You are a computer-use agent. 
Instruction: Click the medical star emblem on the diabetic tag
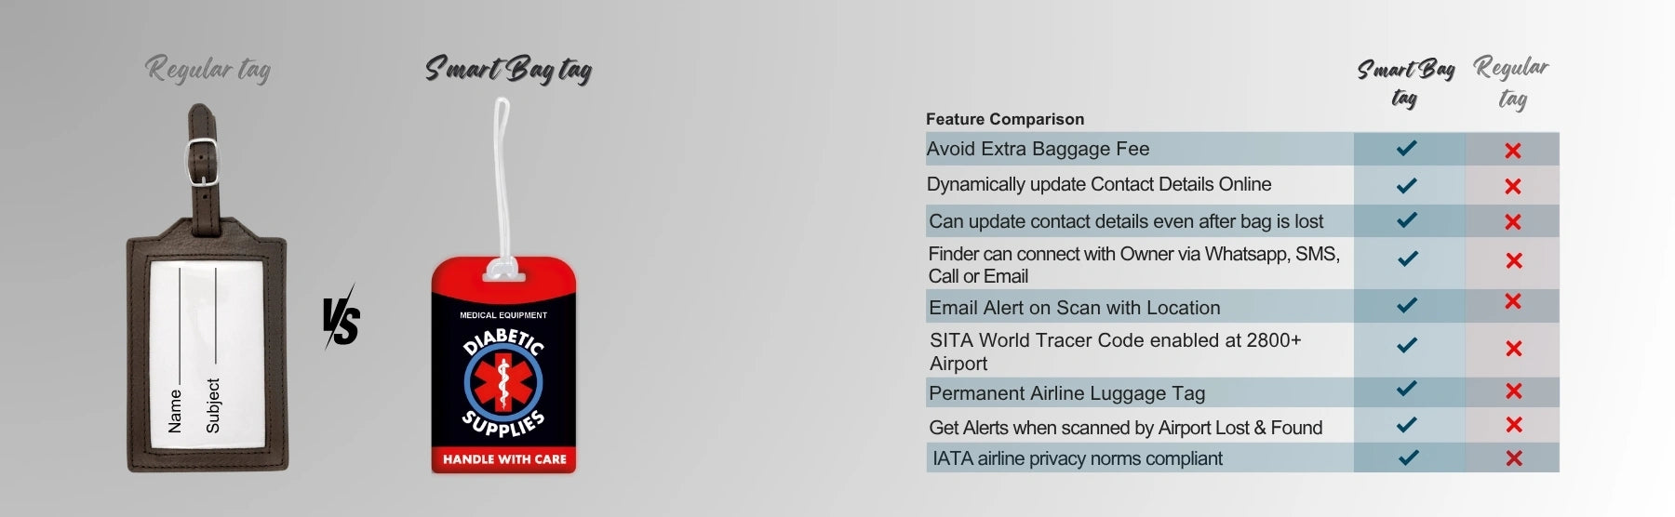pos(503,381)
